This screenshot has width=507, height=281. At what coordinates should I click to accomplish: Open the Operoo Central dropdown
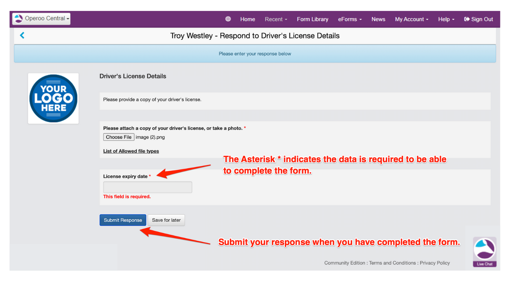pyautogui.click(x=41, y=19)
